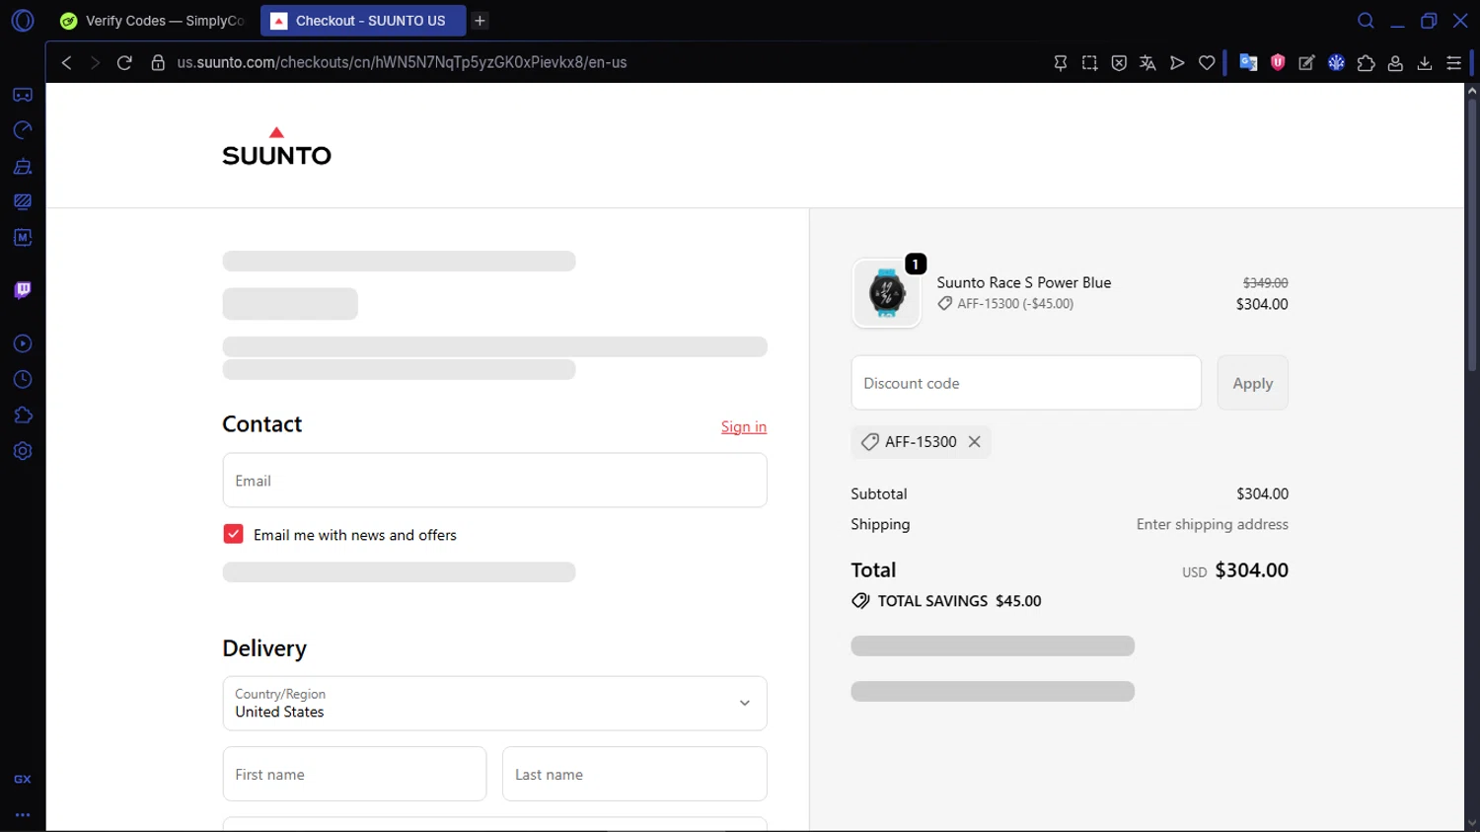Click TOTAL SAVINGS $45.00 text
1480x832 pixels.
click(x=959, y=601)
